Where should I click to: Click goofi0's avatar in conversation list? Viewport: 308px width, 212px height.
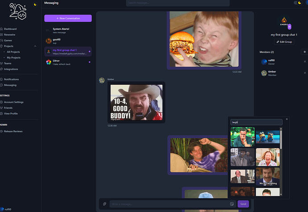[x=49, y=41]
